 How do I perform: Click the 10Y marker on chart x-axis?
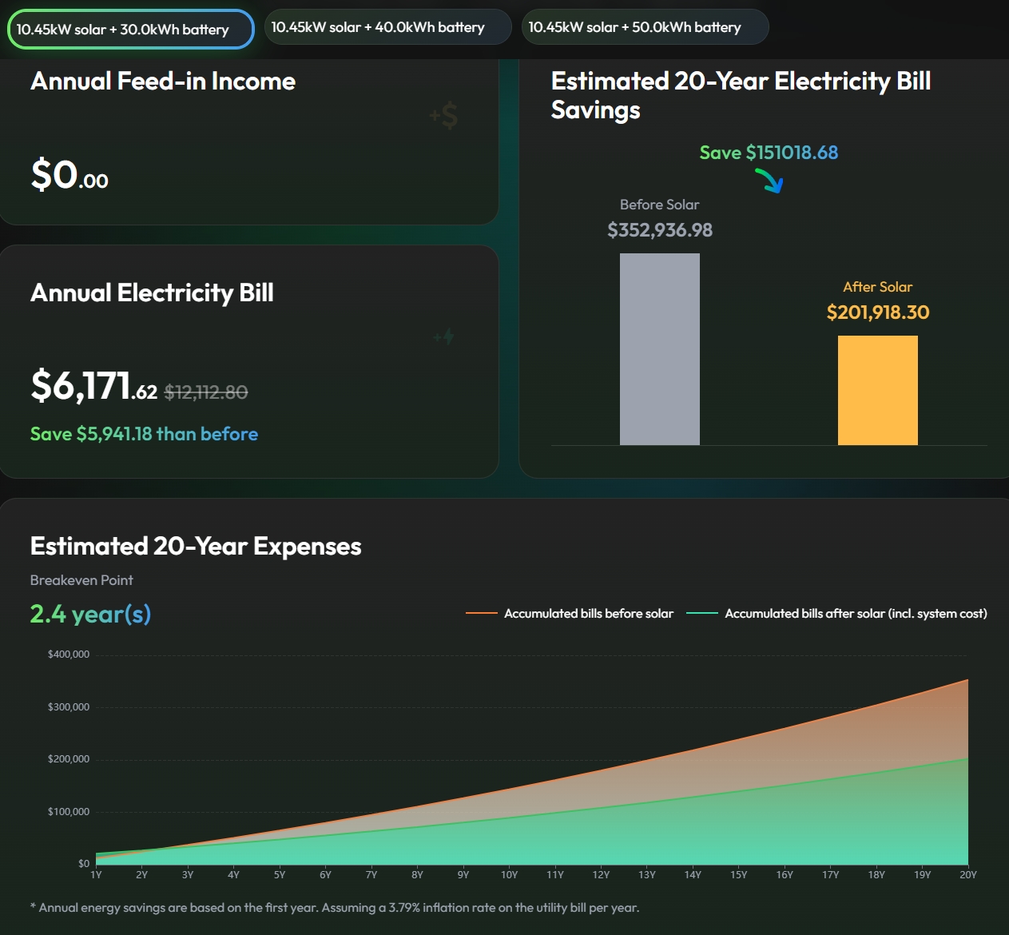509,875
